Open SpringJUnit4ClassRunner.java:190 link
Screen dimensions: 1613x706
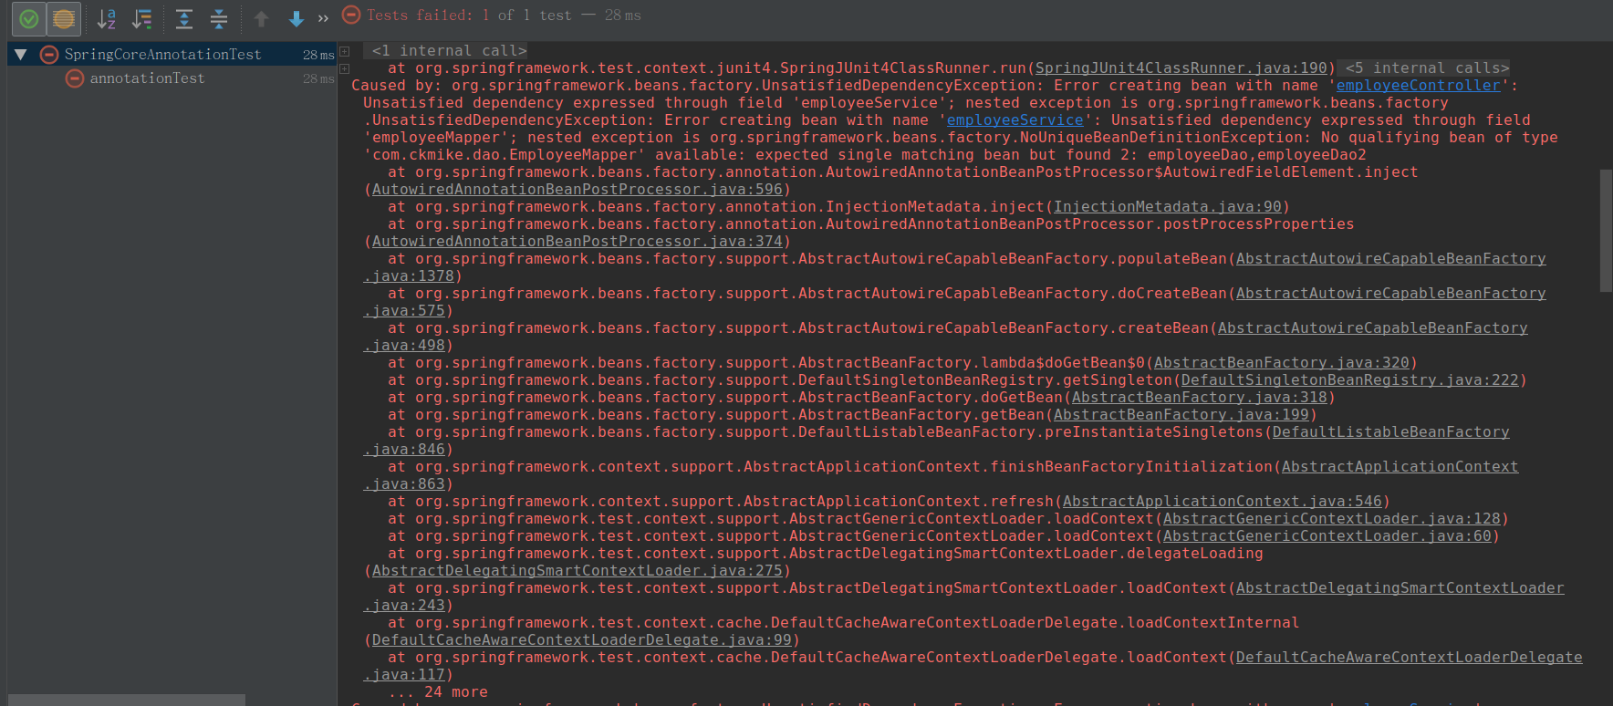coord(1181,68)
